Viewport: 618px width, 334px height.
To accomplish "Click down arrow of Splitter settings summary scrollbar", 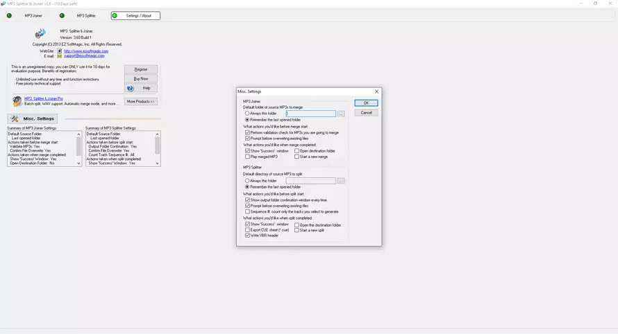I will [x=157, y=164].
